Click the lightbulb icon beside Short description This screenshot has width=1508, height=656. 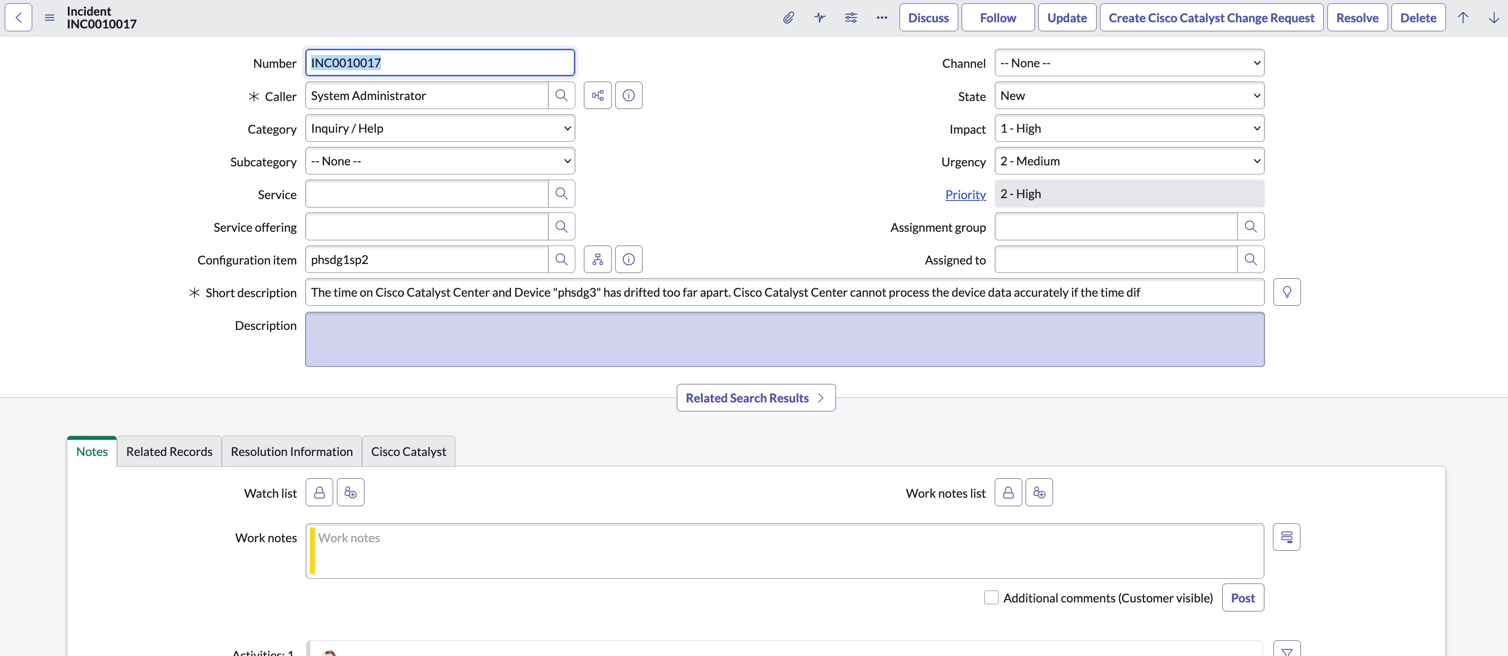(1287, 292)
